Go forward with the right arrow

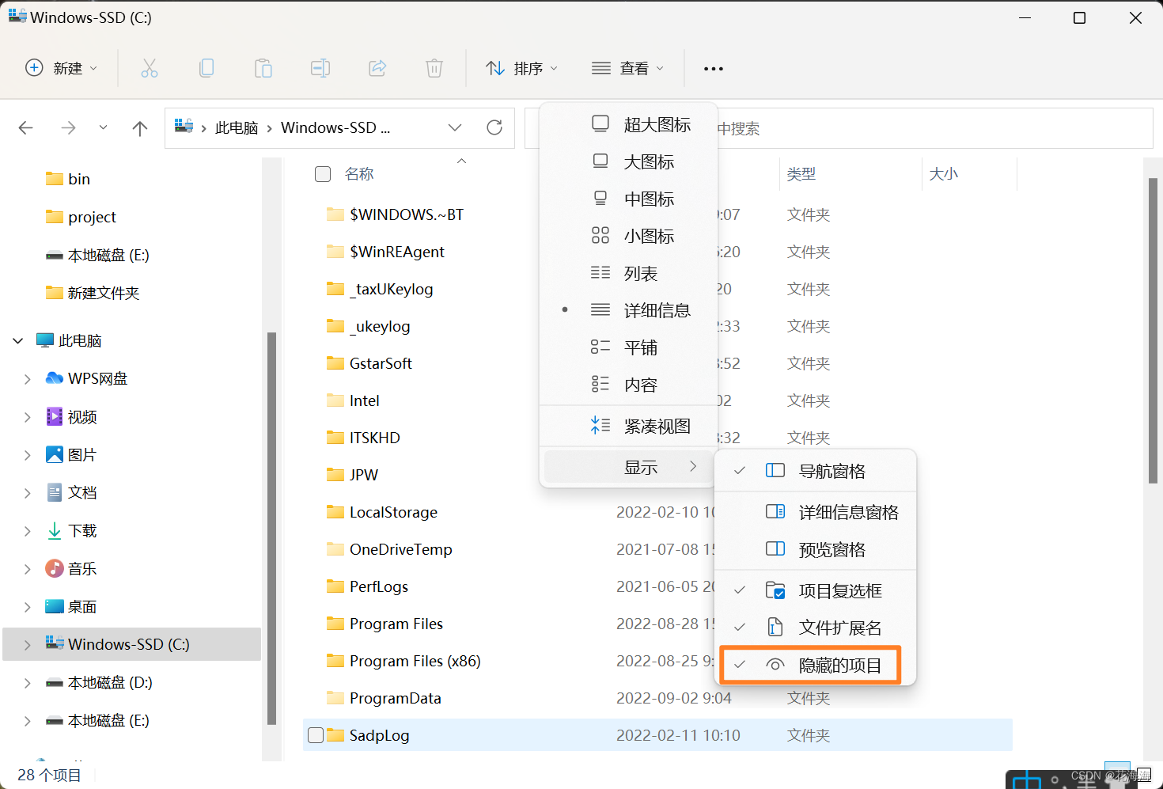pos(69,127)
